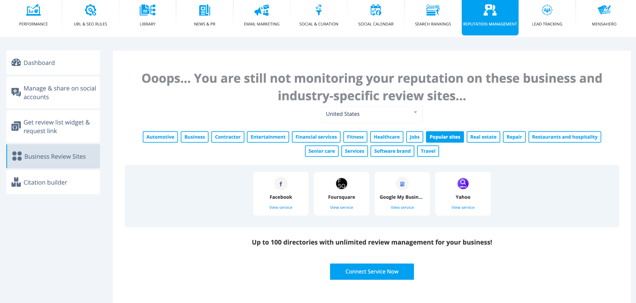Open the Library icon
Screen dimensions: 636x303
(x=148, y=10)
